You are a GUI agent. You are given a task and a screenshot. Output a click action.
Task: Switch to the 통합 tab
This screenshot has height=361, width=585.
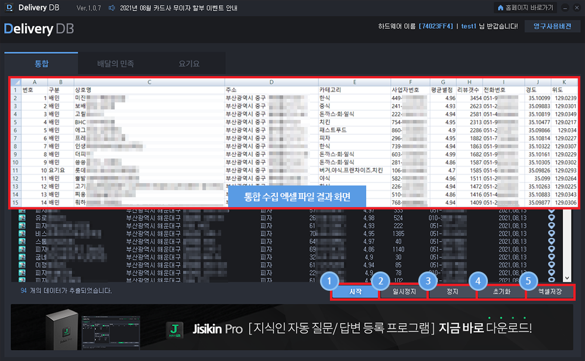(x=42, y=63)
